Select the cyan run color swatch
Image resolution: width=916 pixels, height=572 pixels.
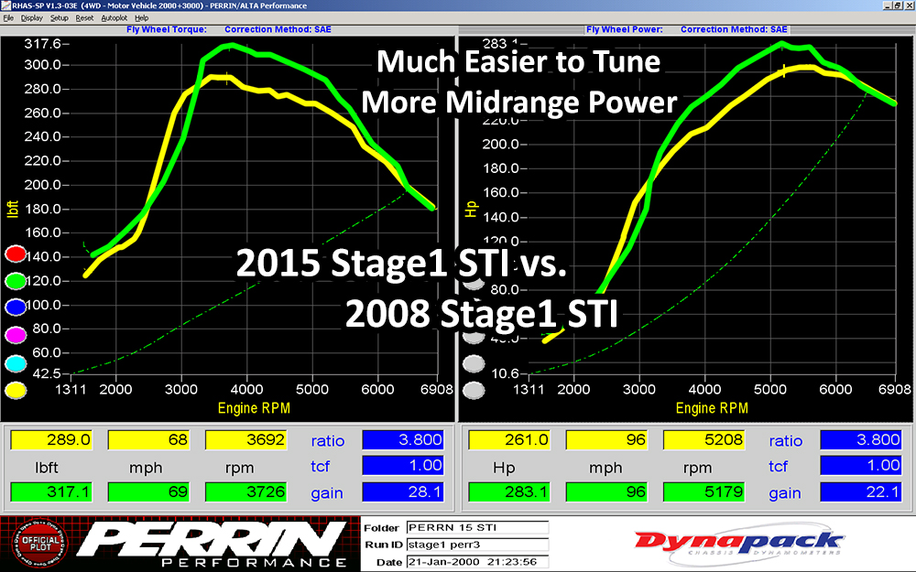pyautogui.click(x=16, y=363)
